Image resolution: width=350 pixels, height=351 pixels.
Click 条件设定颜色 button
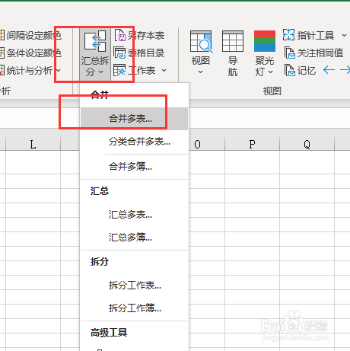pyautogui.click(x=30, y=53)
